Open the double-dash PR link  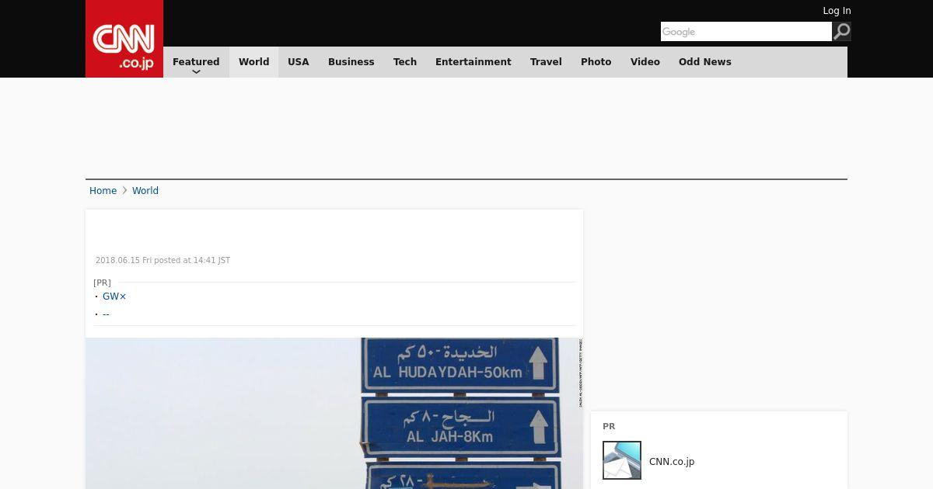coord(106,314)
